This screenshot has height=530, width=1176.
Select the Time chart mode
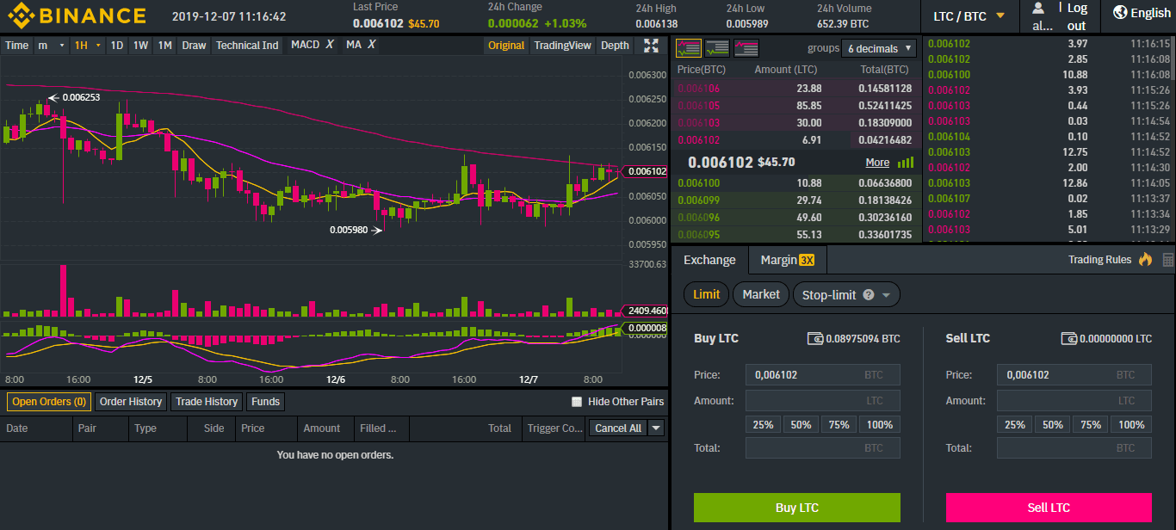click(16, 46)
